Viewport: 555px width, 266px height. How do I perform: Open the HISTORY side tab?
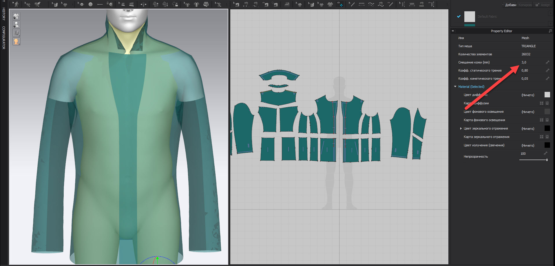(x=4, y=14)
